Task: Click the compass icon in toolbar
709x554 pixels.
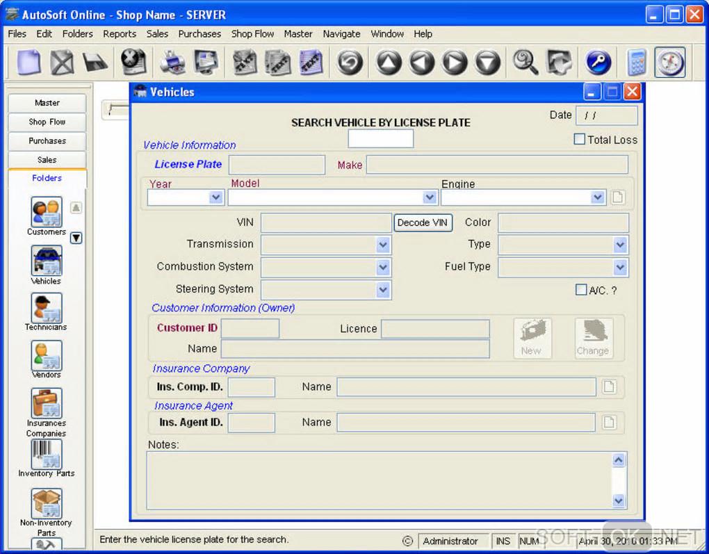Action: tap(669, 63)
